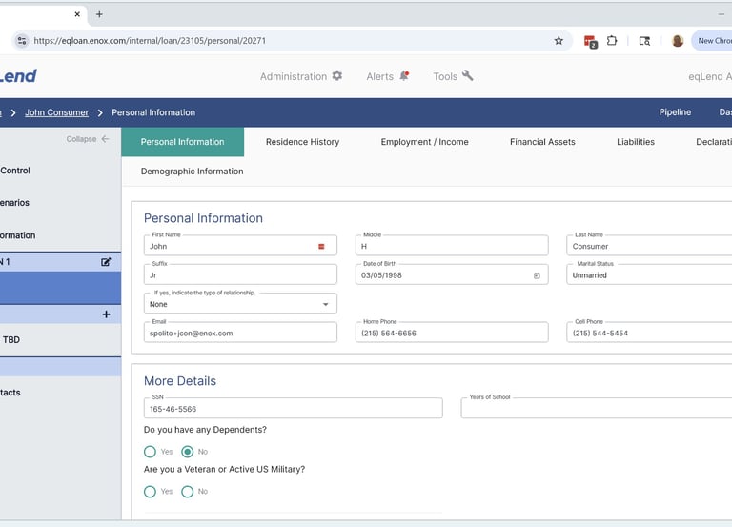Switch to Personal Information tab
This screenshot has width=732, height=527.
[x=183, y=142]
